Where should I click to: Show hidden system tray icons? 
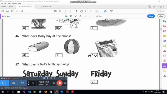coord(143,92)
